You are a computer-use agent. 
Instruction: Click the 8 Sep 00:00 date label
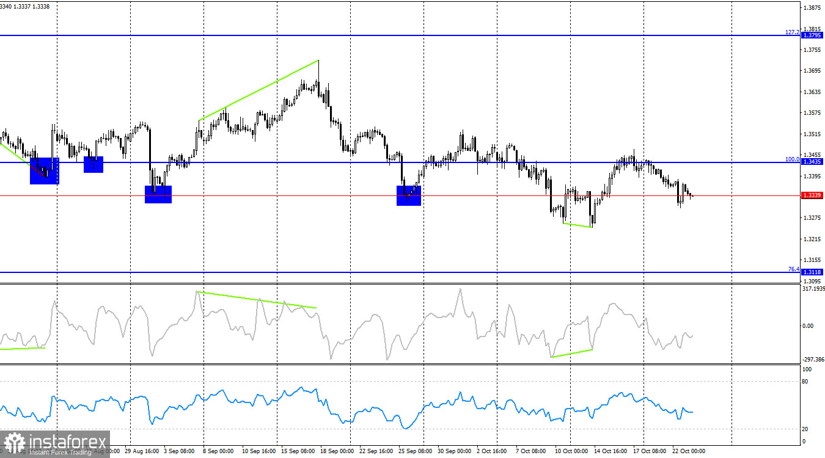[x=218, y=451]
